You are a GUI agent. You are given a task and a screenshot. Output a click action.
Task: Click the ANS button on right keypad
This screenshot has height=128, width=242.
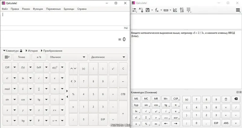(226, 123)
